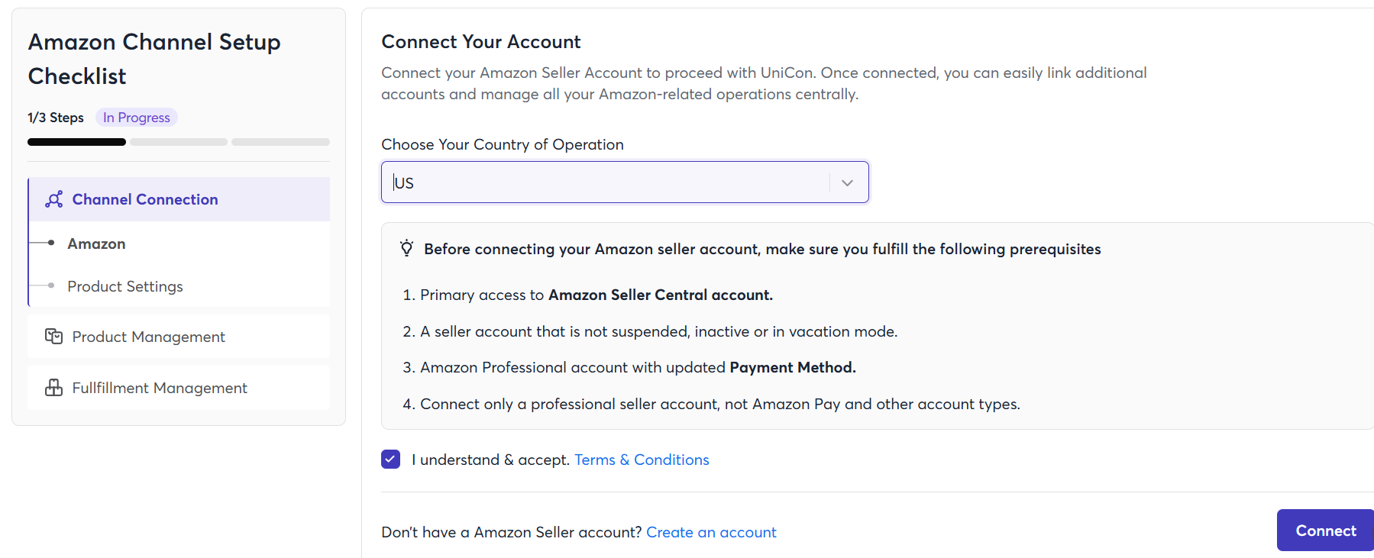Uncheck the 'I understand & accept' checkbox
The width and height of the screenshot is (1374, 558).
tap(390, 459)
